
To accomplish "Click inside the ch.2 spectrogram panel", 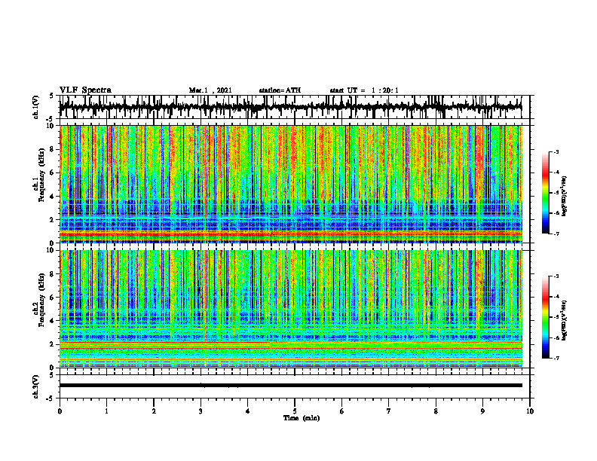I will coord(291,309).
